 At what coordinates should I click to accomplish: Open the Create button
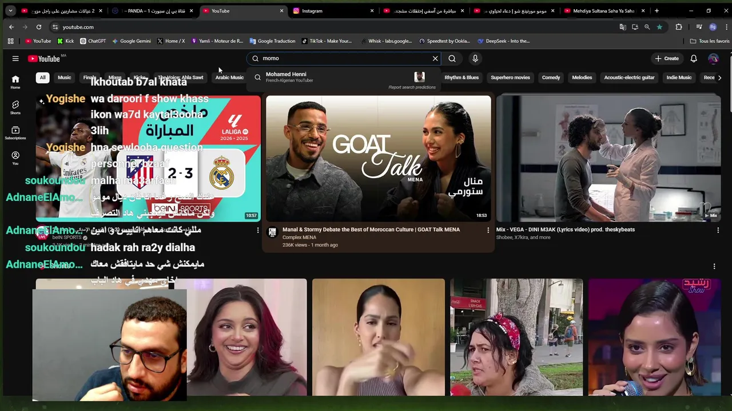[667, 58]
